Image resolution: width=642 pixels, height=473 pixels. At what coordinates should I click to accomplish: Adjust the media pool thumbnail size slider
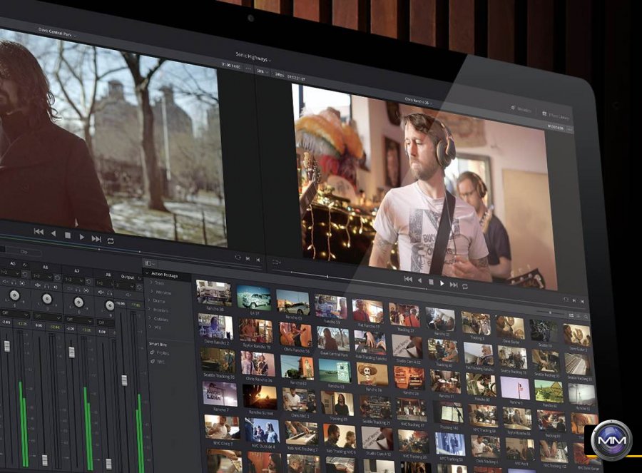tap(550, 312)
